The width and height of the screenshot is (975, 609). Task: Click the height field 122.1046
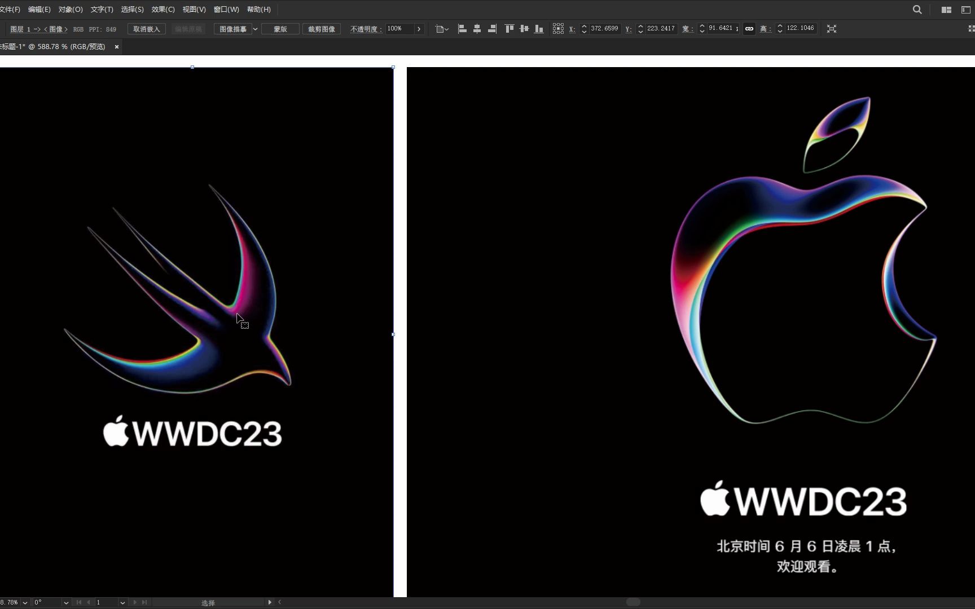[x=801, y=28]
